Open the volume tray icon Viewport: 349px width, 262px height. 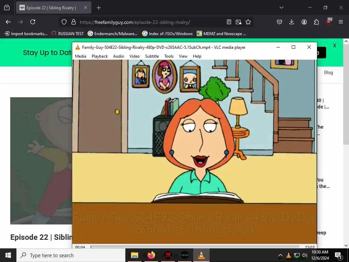305,255
